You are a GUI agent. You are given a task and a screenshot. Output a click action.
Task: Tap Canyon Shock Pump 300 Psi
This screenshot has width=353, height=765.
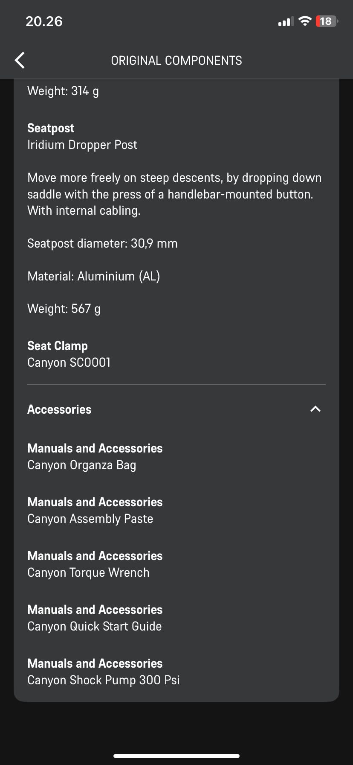coord(103,680)
